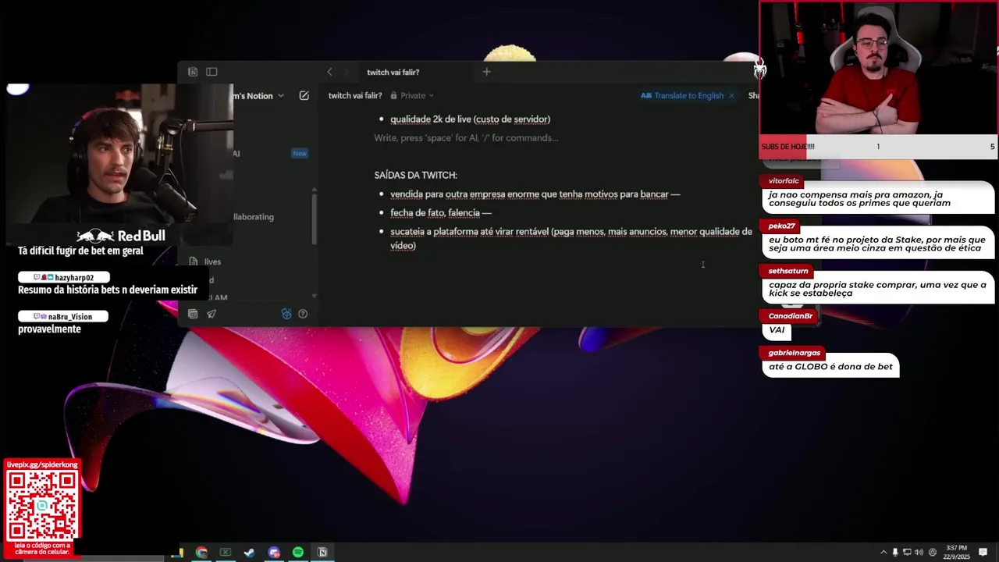Open the notification center icon

click(983, 553)
